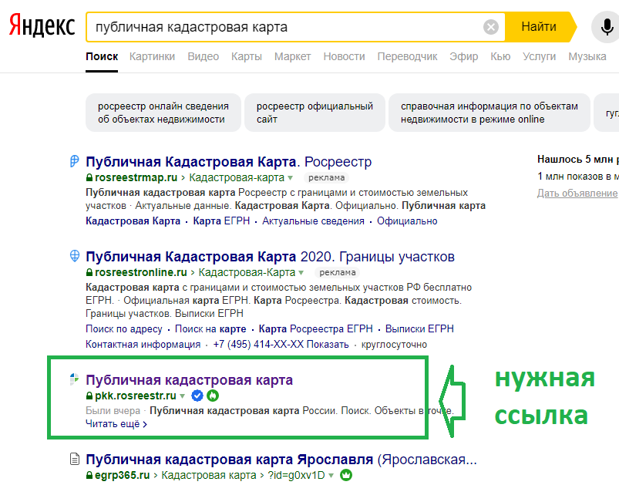Screen dimensions: 619x485
Task: Switch to the Видео tab
Action: pos(203,56)
